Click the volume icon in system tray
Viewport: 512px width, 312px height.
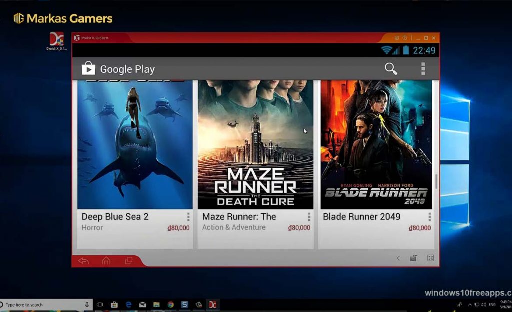coord(484,305)
